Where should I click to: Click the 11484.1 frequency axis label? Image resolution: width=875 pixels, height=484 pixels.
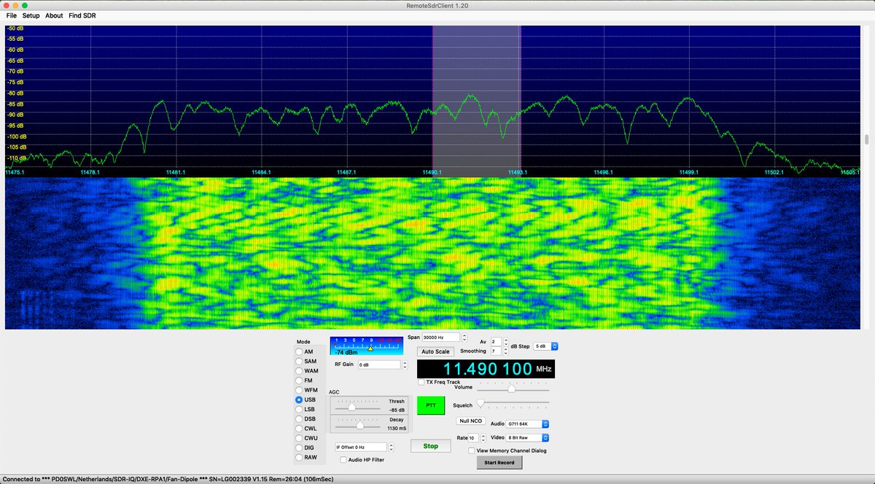(x=260, y=173)
